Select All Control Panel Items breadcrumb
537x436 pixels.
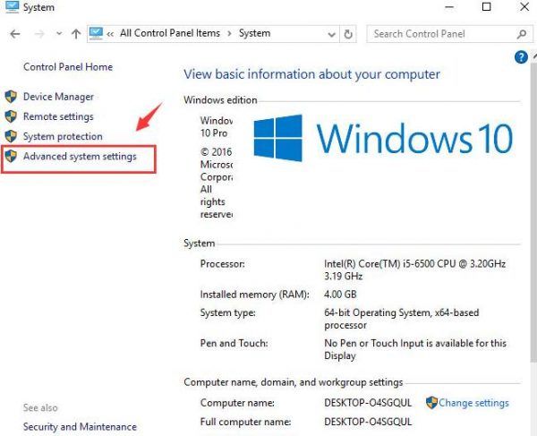pos(170,34)
